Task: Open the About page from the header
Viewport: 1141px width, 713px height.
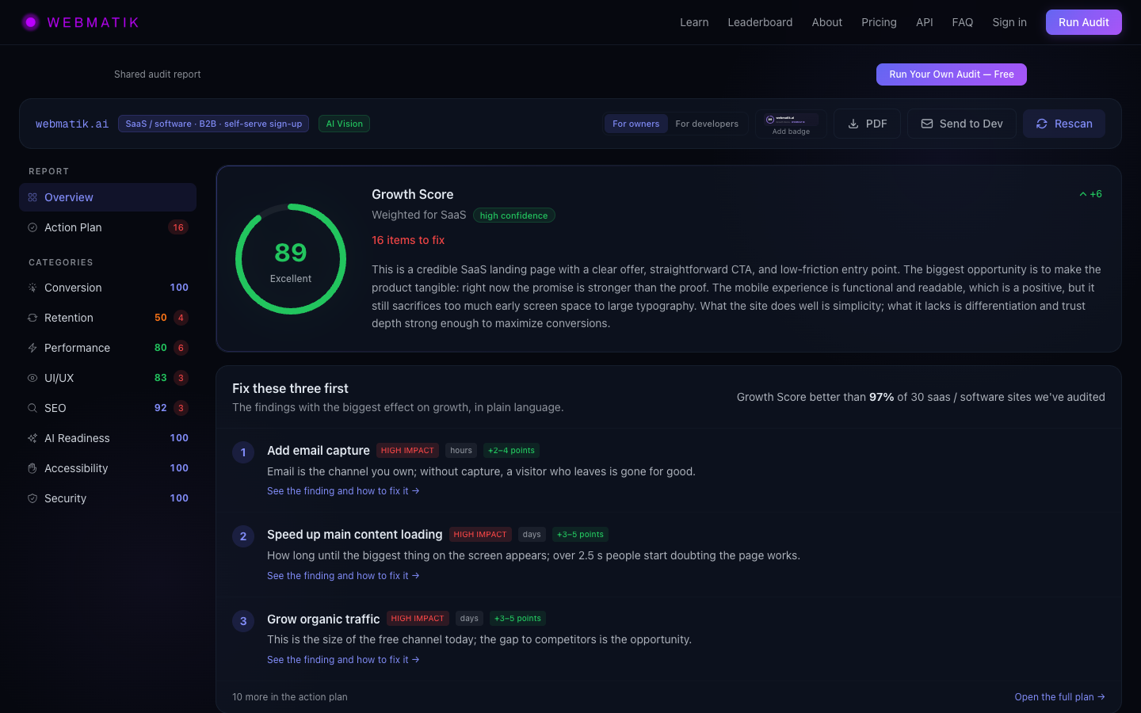Action: [826, 22]
